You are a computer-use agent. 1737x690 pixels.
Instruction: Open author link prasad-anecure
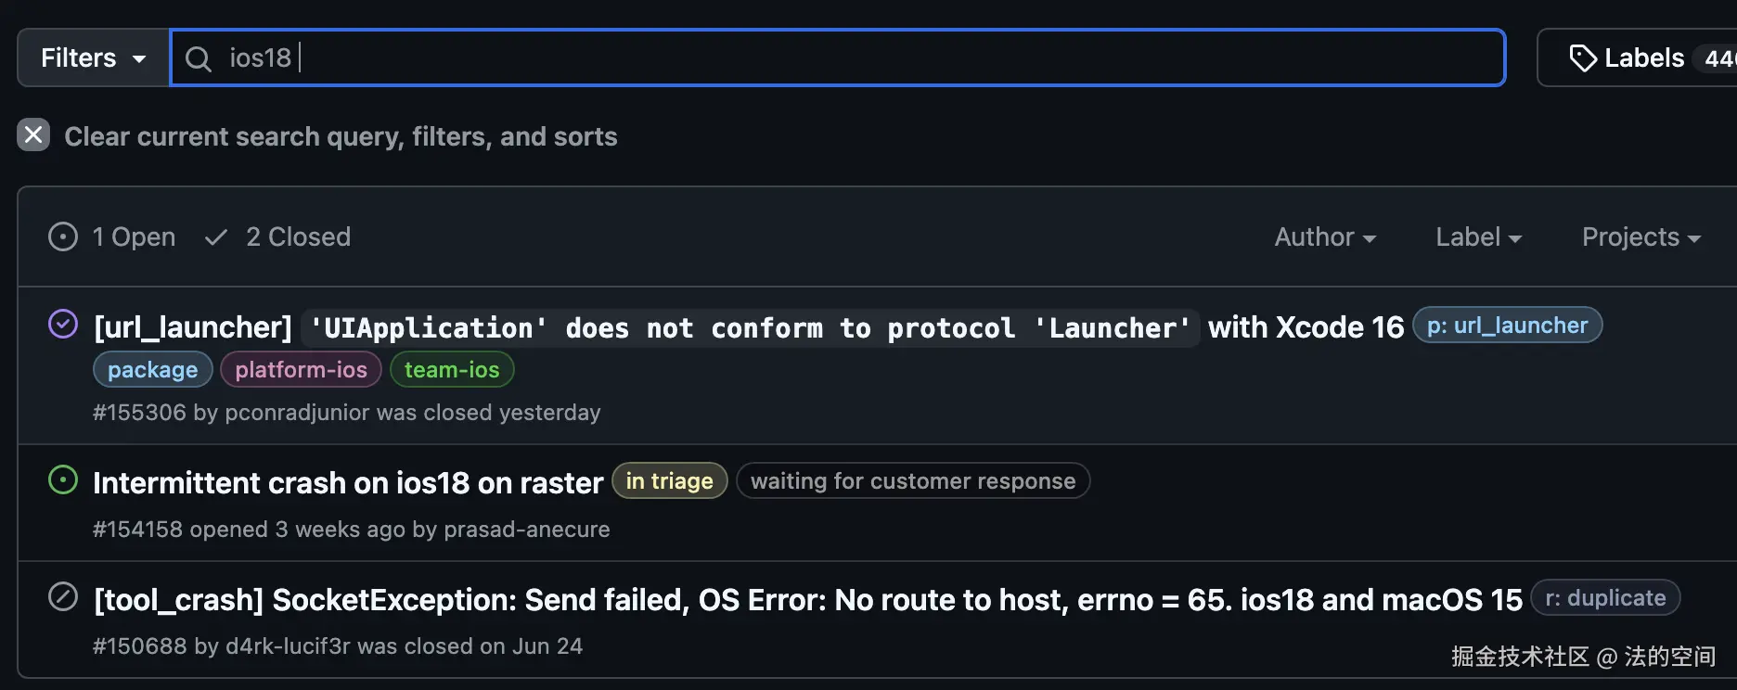click(526, 530)
